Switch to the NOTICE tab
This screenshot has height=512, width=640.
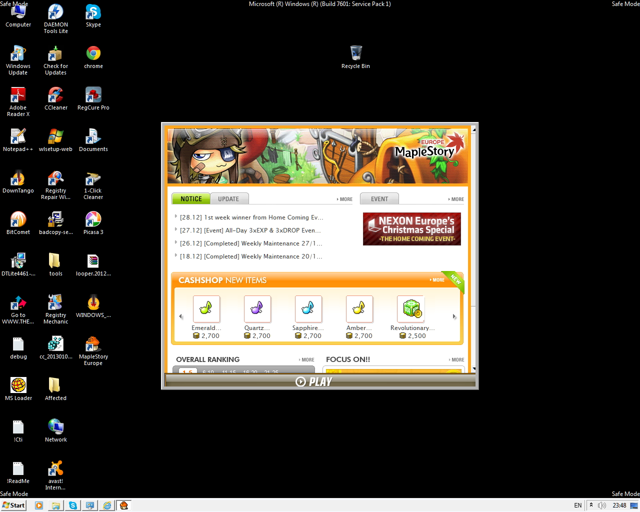[191, 198]
